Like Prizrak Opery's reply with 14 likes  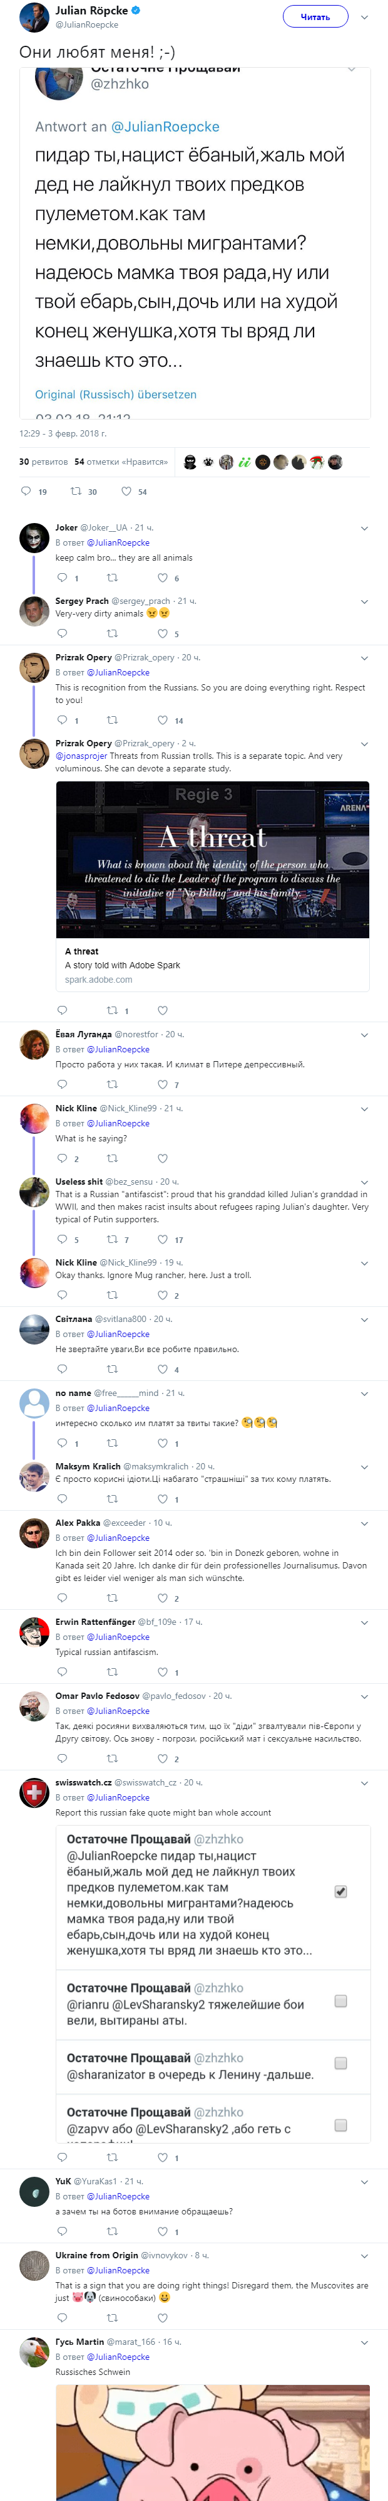(162, 719)
